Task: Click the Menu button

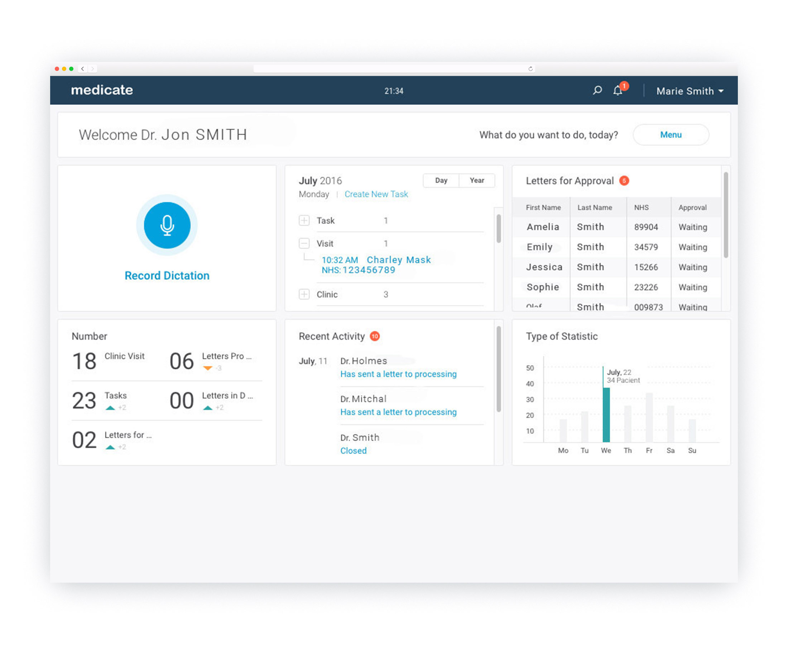Action: [671, 135]
